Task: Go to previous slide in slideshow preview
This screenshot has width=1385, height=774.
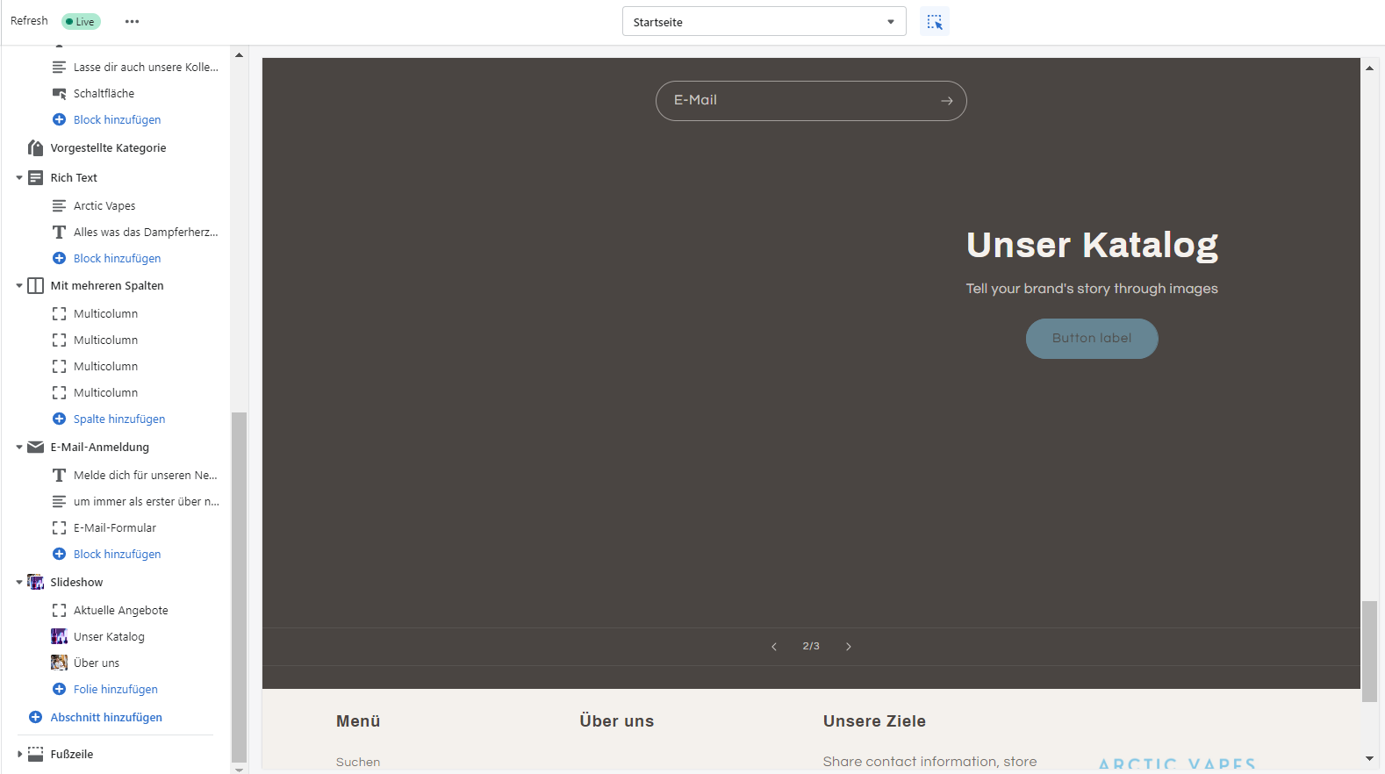Action: [x=773, y=647]
